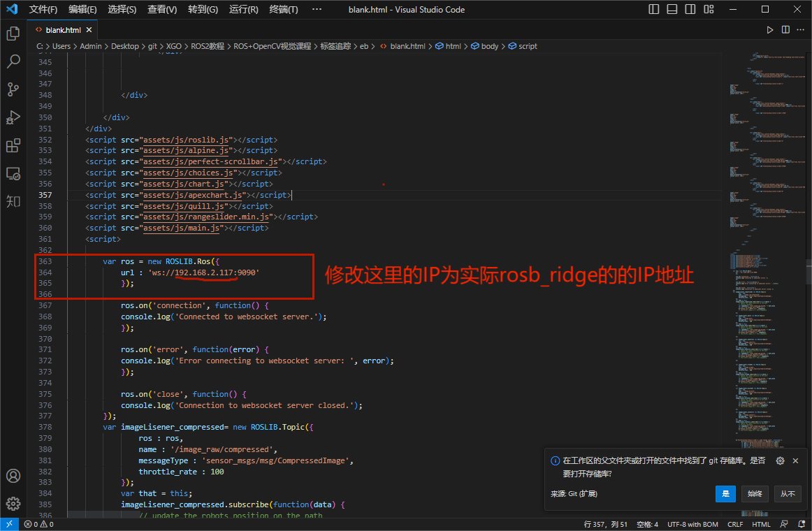This screenshot has width=812, height=531.
Task: Toggle the secondary side bar visibility
Action: (690, 9)
